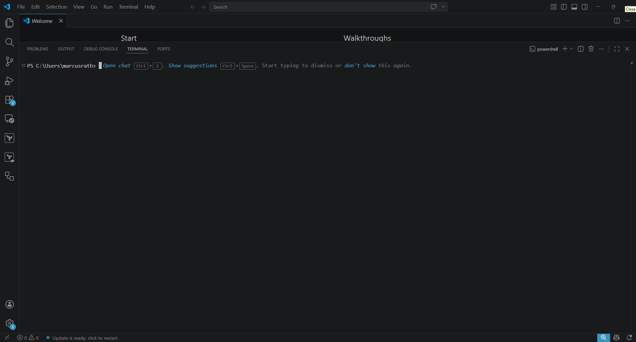Open notifications bell
The image size is (636, 342).
629,338
